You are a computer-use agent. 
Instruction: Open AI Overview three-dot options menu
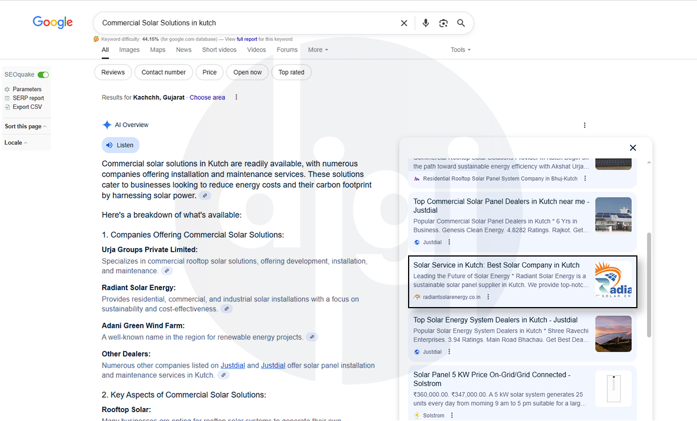point(585,125)
